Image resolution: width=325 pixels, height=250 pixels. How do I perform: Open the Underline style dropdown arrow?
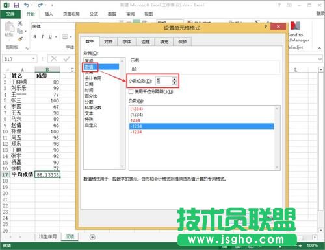[x=56, y=37]
